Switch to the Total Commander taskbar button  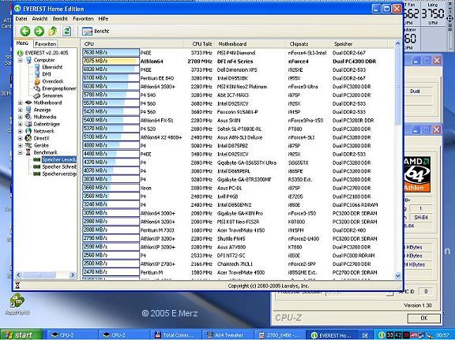click(x=175, y=335)
